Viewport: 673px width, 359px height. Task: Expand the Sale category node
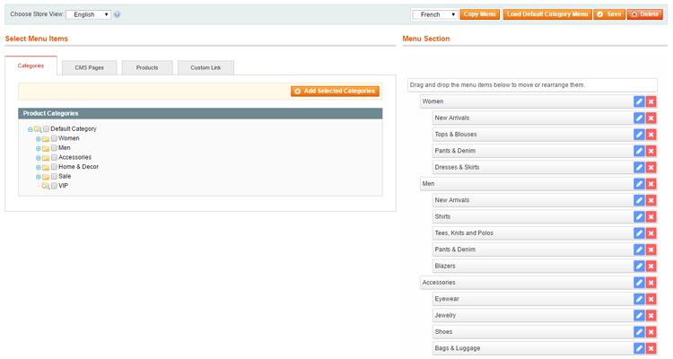[x=39, y=177]
